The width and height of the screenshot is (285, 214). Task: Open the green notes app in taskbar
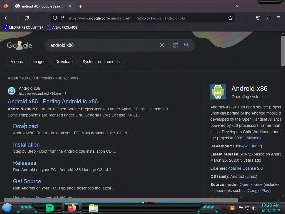[50, 208]
